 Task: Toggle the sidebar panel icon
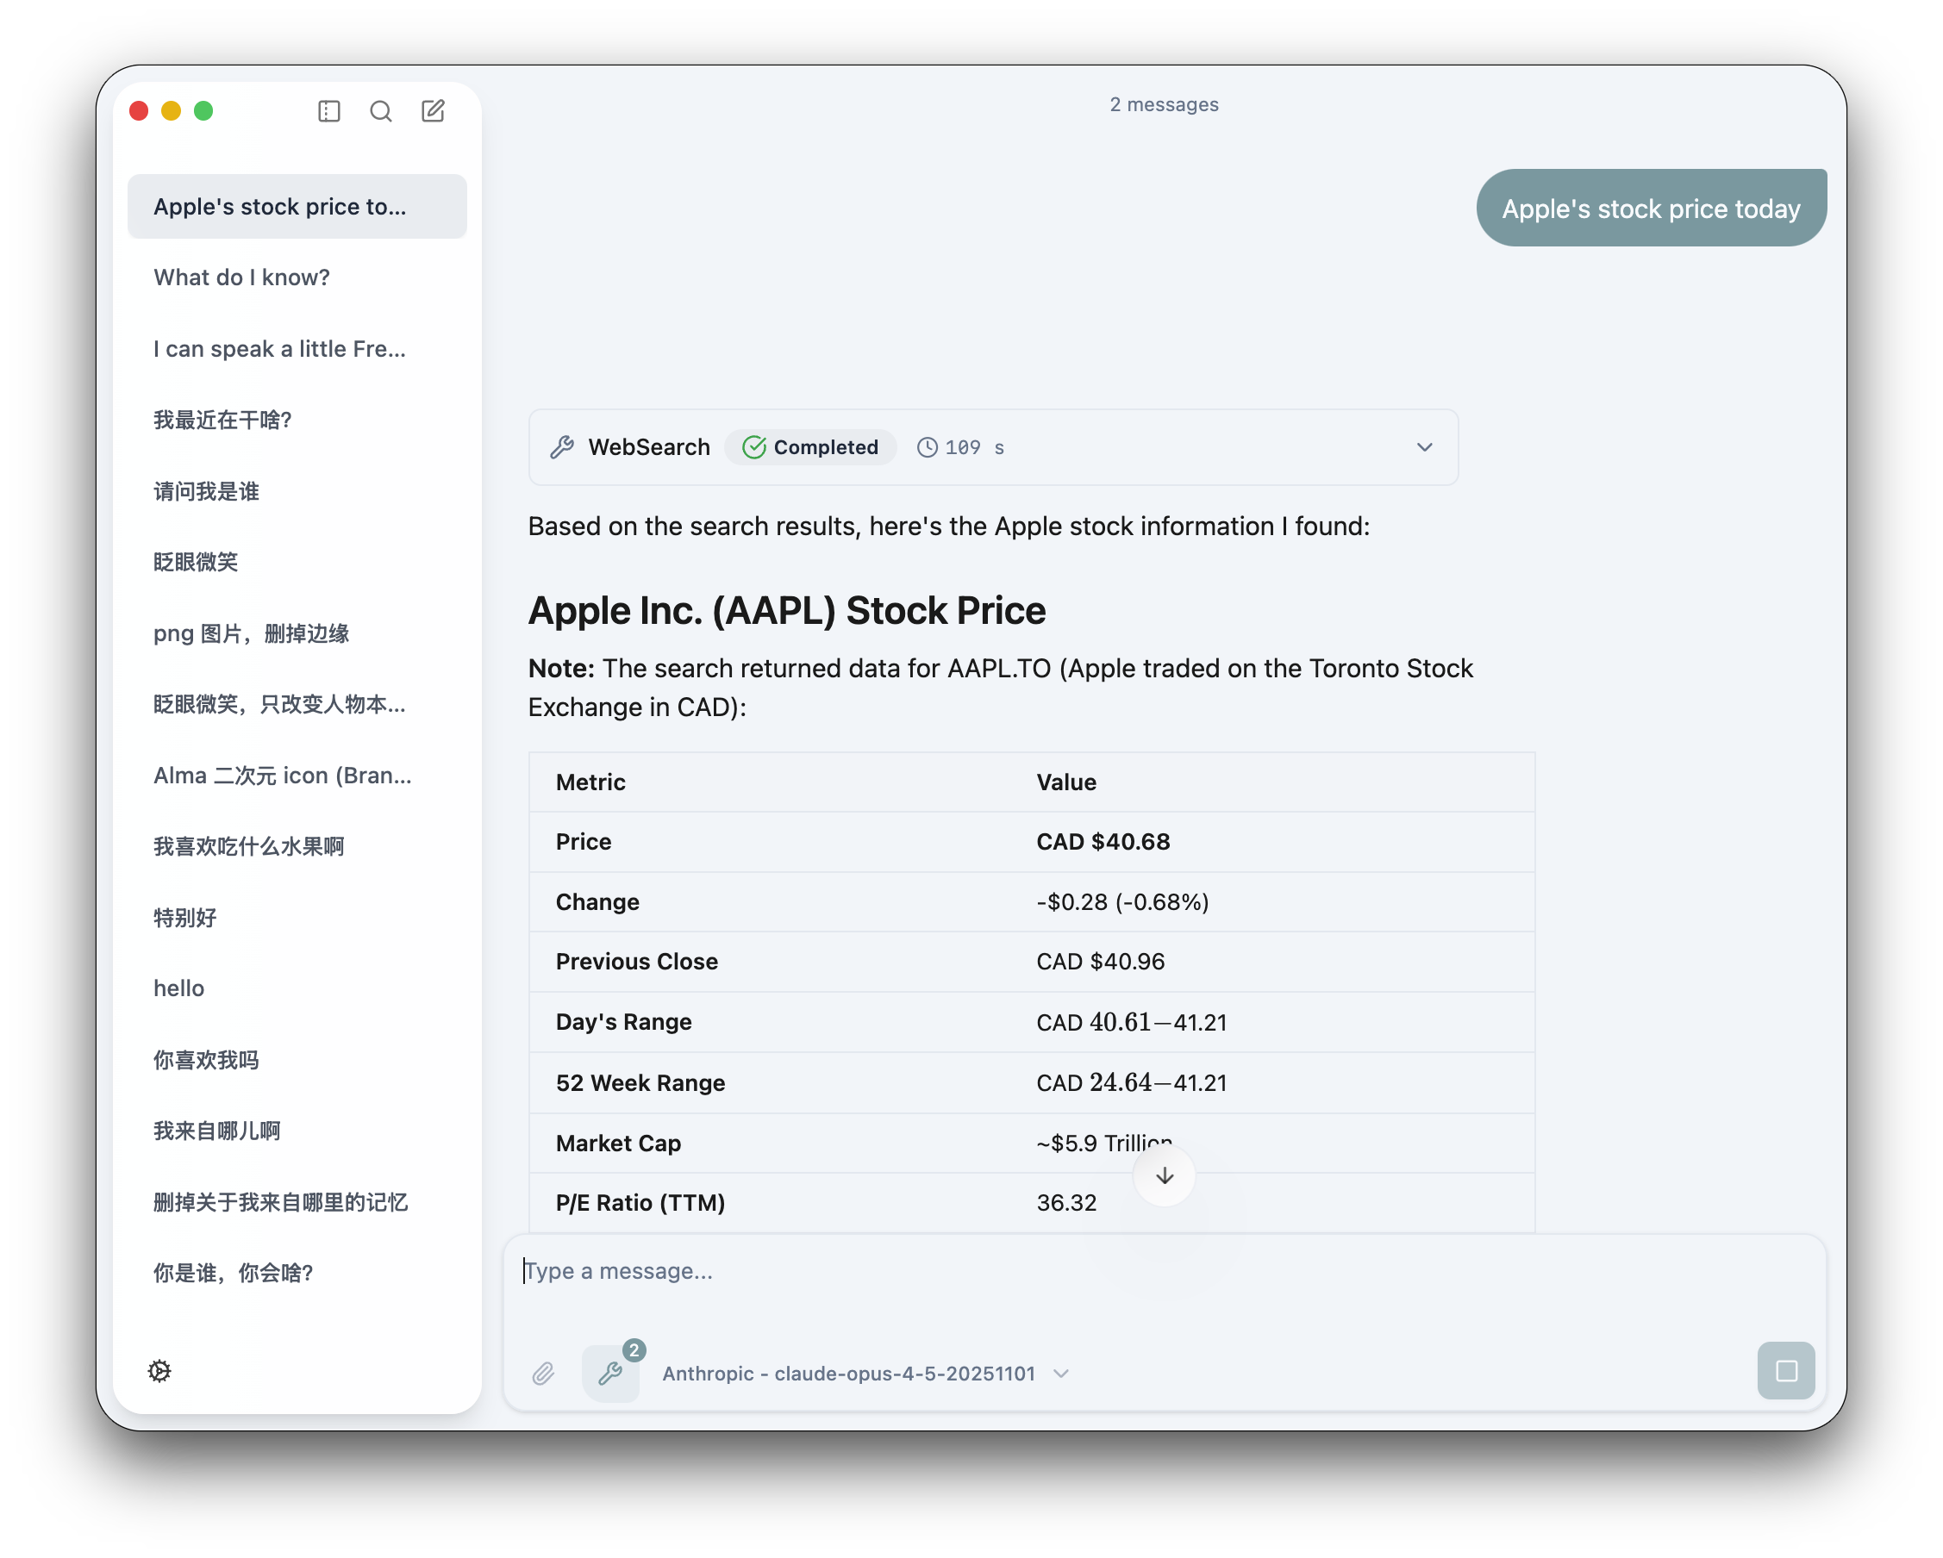point(329,111)
